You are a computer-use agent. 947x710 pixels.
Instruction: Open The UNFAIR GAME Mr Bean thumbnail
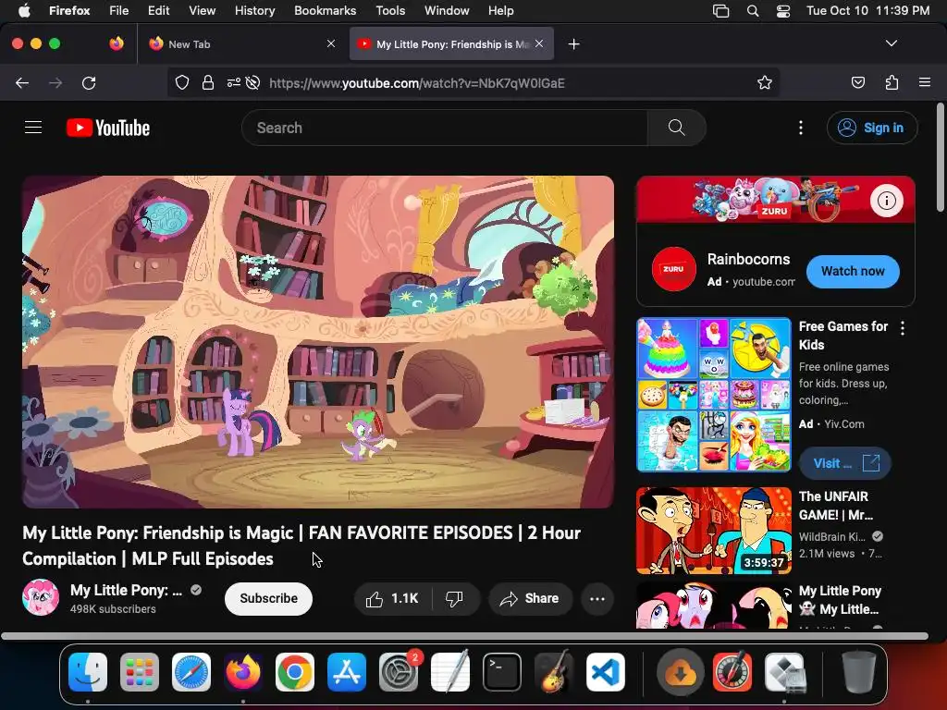coord(714,531)
